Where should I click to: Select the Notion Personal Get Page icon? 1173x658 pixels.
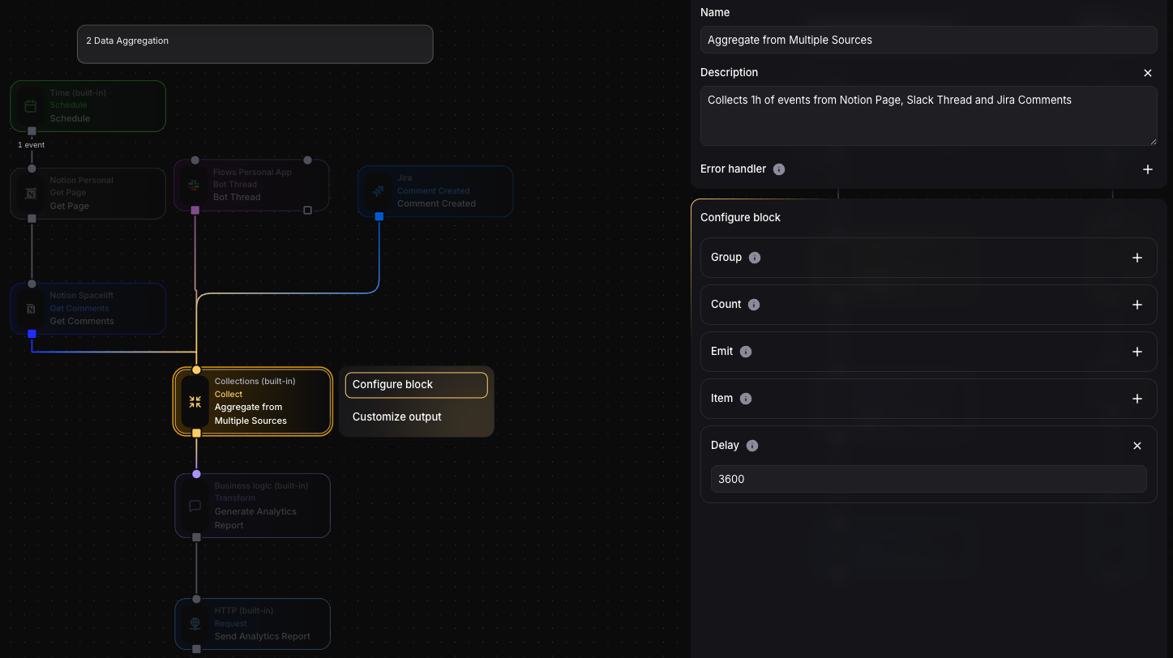31,194
